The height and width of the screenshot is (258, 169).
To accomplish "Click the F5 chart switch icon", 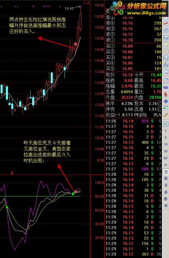I will [x=165, y=124].
